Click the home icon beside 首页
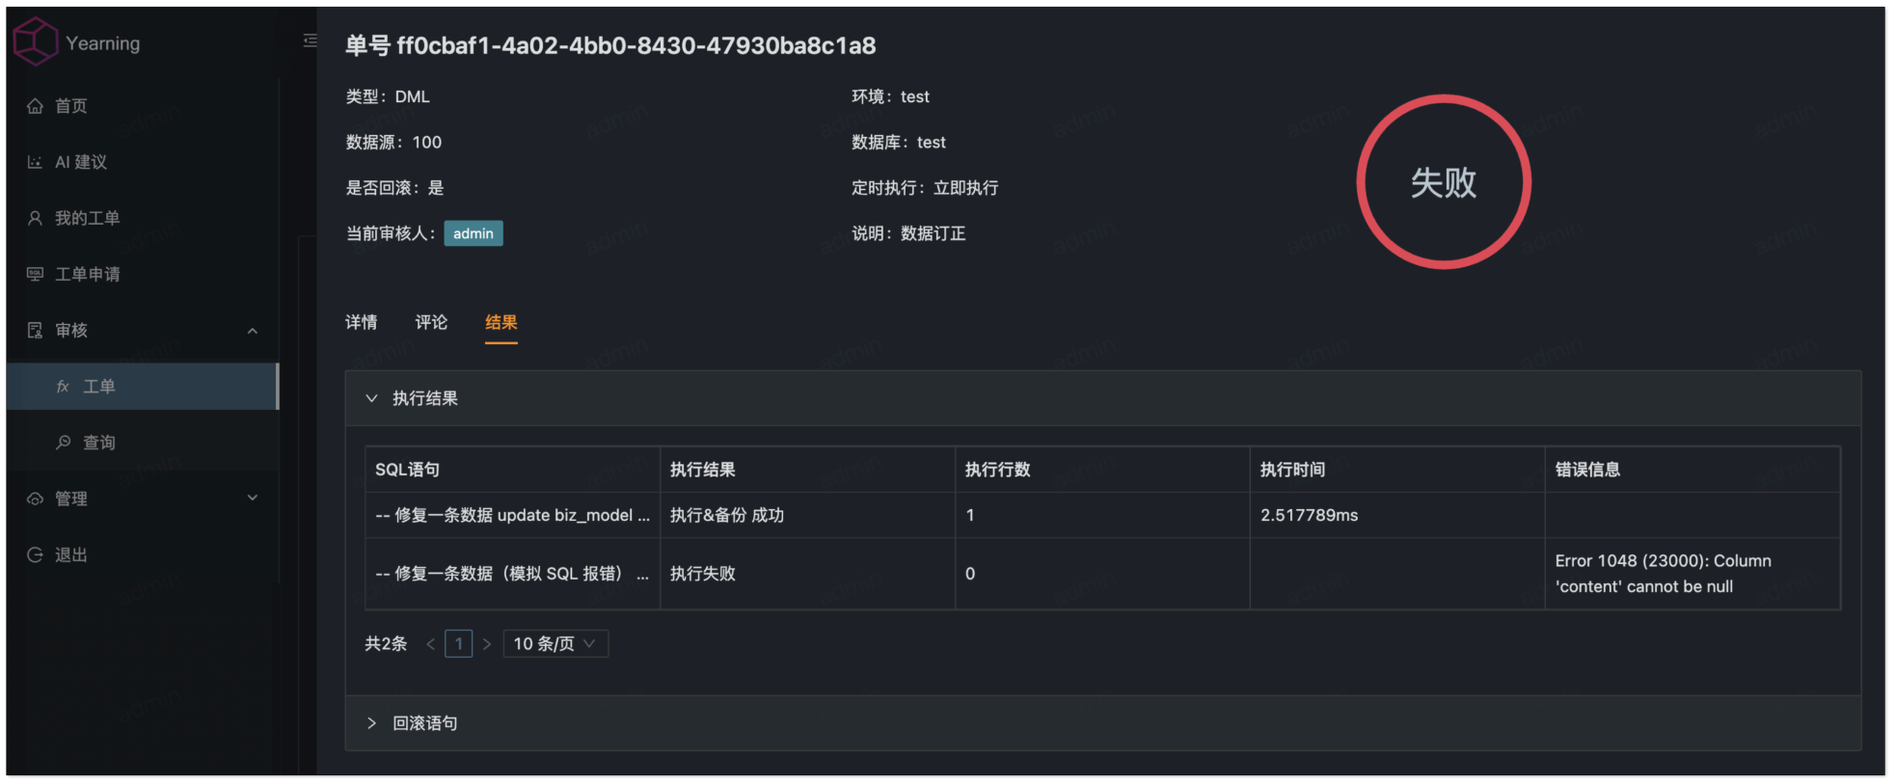1894x783 pixels. tap(36, 106)
